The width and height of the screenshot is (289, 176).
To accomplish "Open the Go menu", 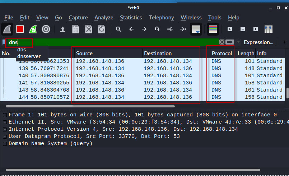I will [59, 18].
